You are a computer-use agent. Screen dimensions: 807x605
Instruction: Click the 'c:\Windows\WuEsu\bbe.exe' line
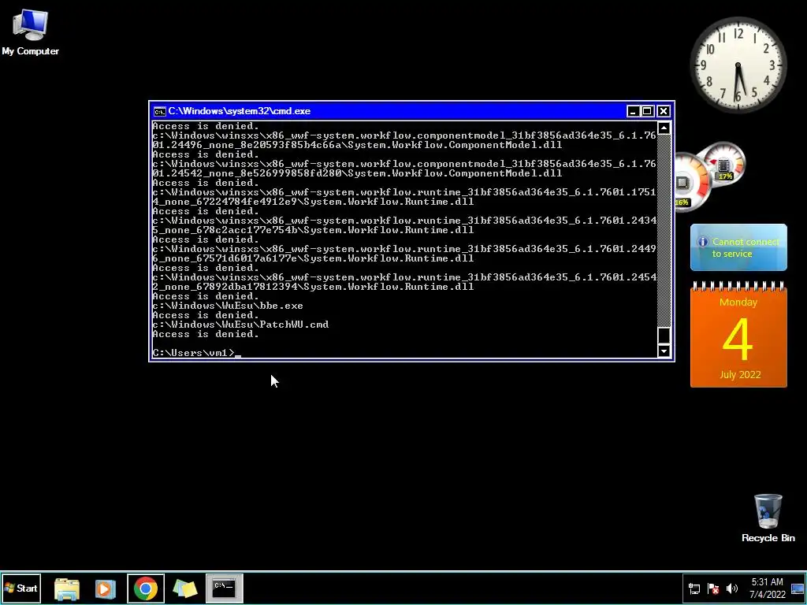click(x=228, y=306)
